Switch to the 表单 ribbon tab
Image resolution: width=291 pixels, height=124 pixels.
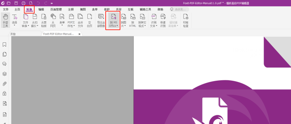[x=95, y=9]
